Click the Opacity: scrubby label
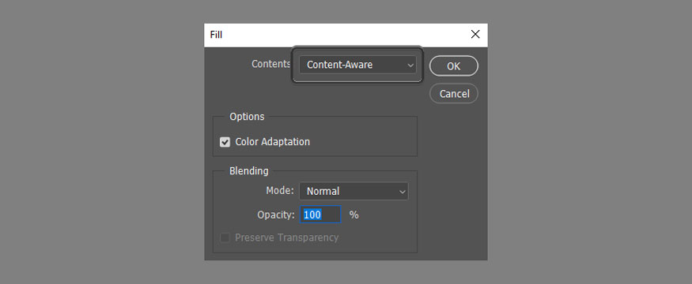This screenshot has width=692, height=284. click(276, 215)
